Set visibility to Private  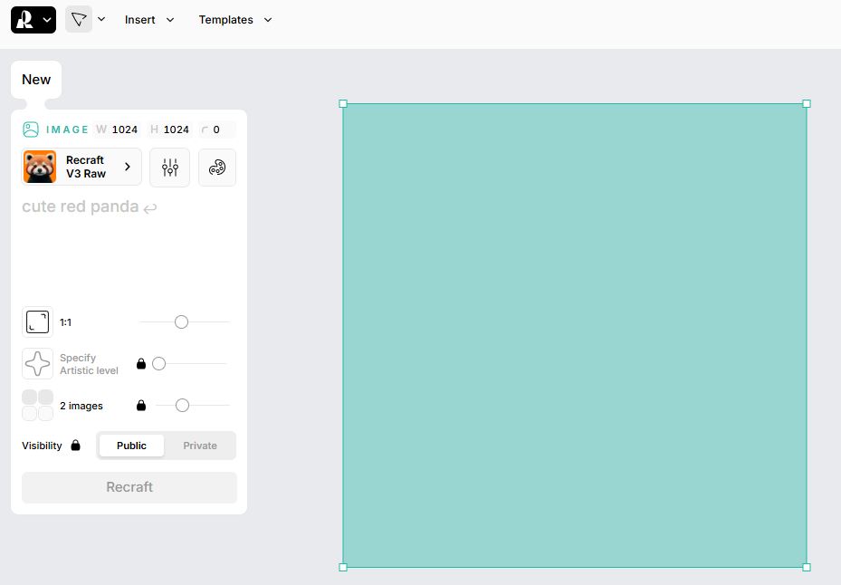(200, 446)
